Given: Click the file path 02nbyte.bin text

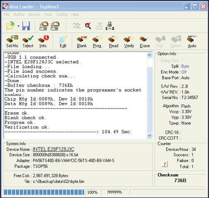Looking at the screenshot, I should pyautogui.click(x=58, y=181).
